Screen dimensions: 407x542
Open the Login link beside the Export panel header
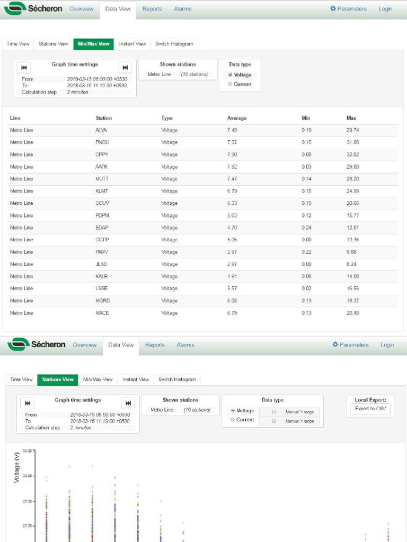point(387,345)
